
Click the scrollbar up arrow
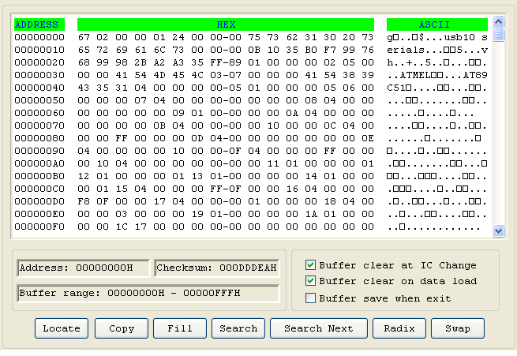point(498,22)
